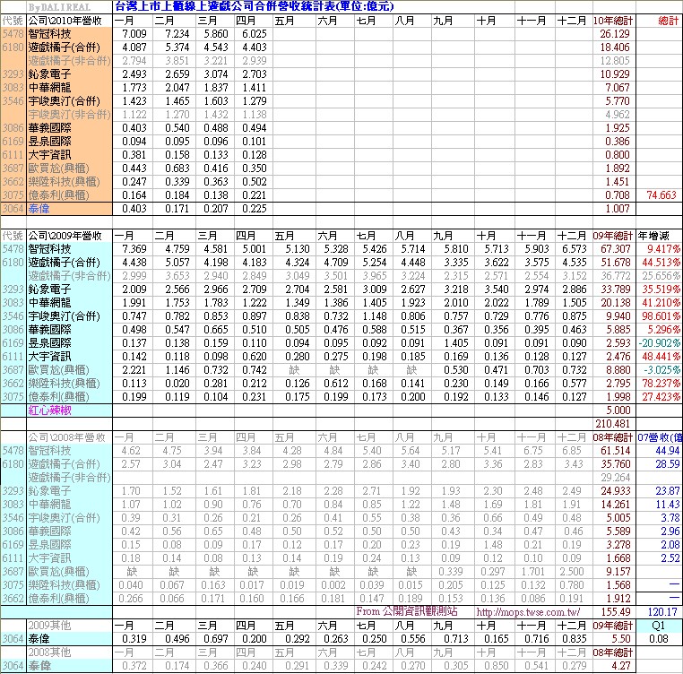Click 2010 泰偉 total 1.007

(x=618, y=209)
